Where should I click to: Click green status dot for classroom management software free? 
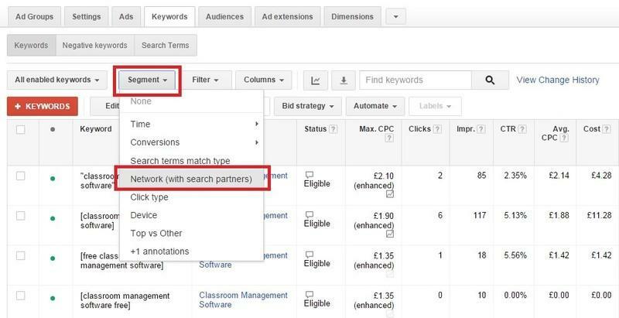pos(53,298)
